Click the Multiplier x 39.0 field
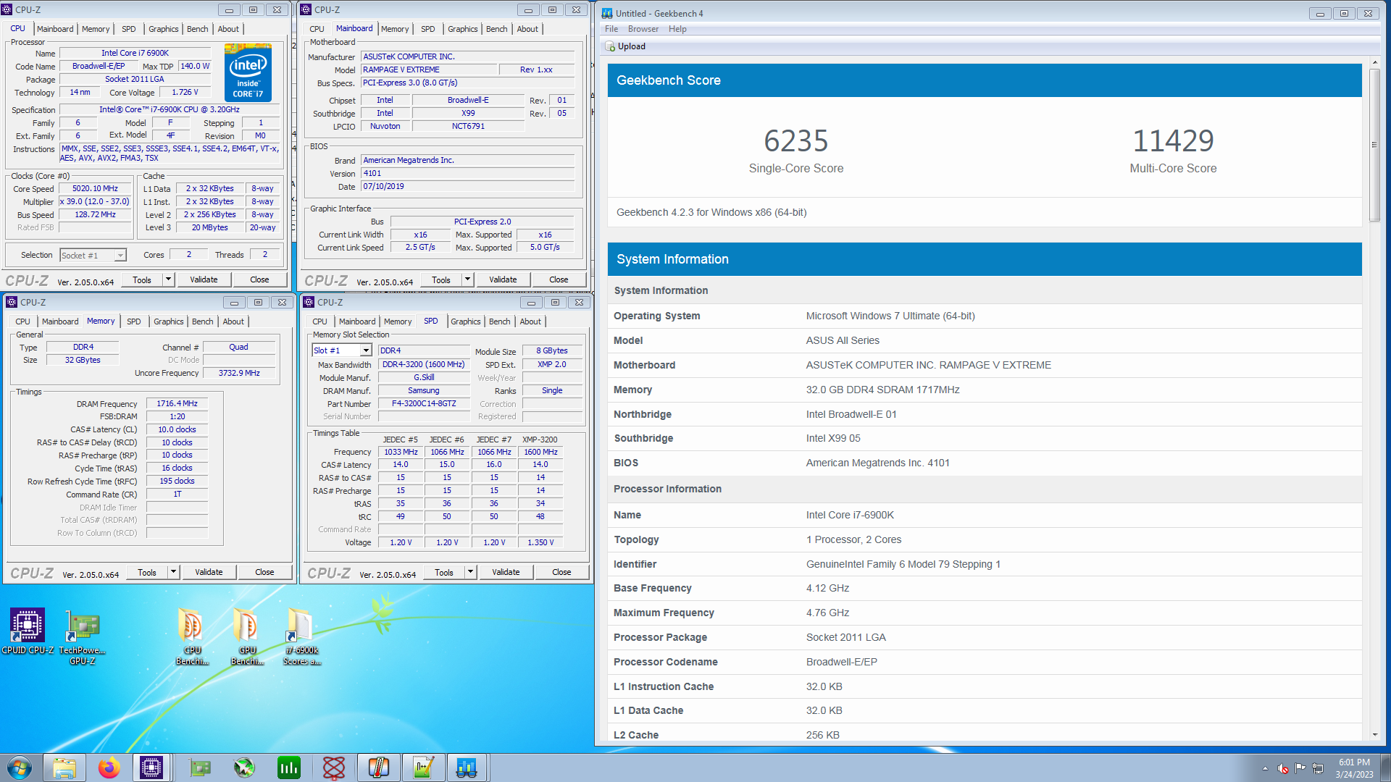This screenshot has height=782, width=1391. point(95,201)
